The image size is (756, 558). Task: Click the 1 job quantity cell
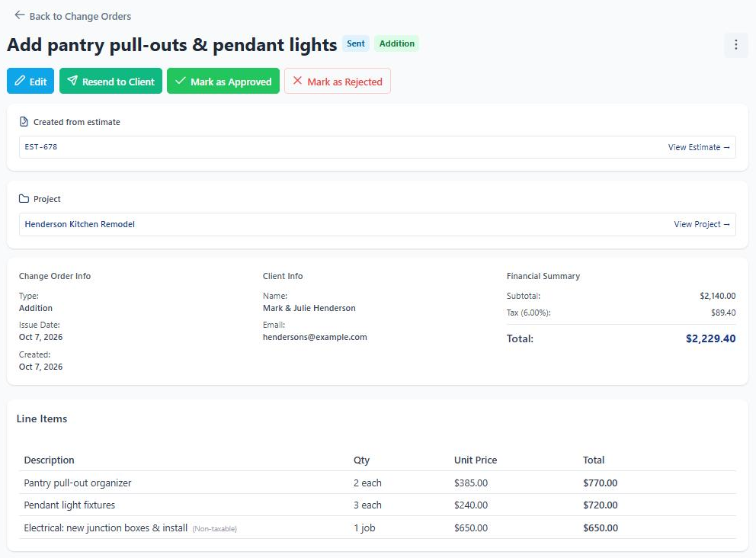(x=364, y=528)
